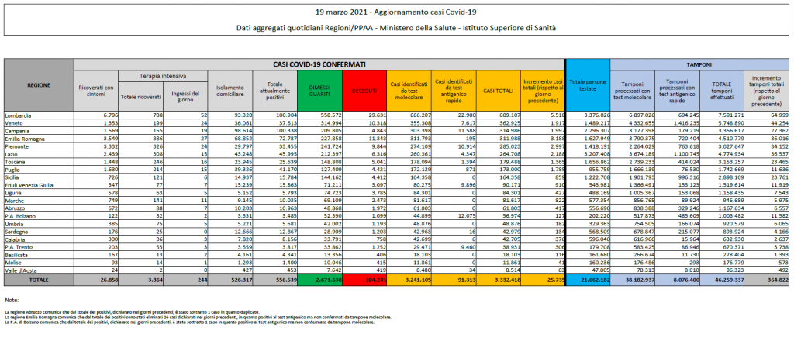Click the 'Terapia intensiva' sub-header
This screenshot has height=337, width=794.
point(163,75)
